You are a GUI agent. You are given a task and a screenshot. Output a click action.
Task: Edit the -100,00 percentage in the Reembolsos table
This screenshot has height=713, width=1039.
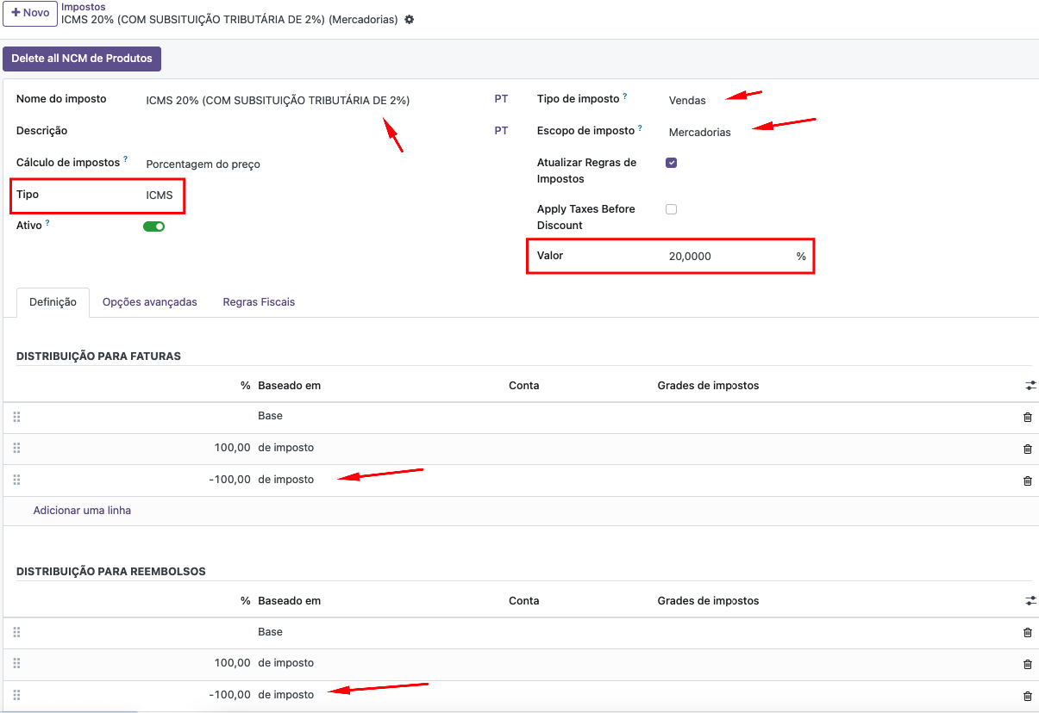coord(229,695)
